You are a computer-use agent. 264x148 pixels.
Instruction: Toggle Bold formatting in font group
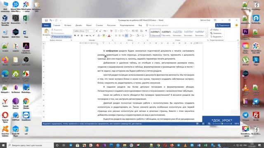point(75,36)
